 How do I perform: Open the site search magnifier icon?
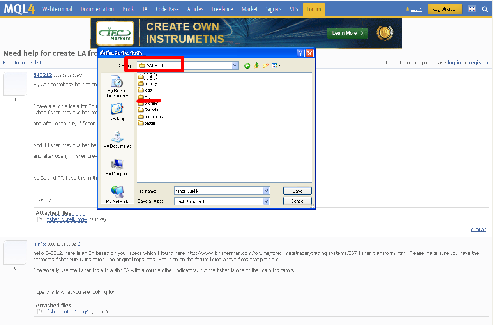(485, 9)
